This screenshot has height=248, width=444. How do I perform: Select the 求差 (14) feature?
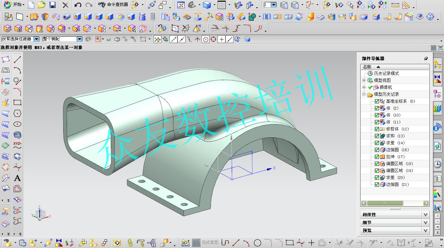click(395, 143)
